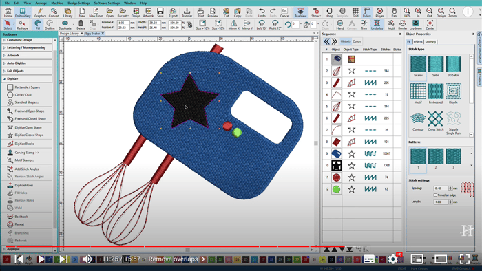The image size is (482, 271).
Task: Zoom In on the design
Action: (418, 12)
